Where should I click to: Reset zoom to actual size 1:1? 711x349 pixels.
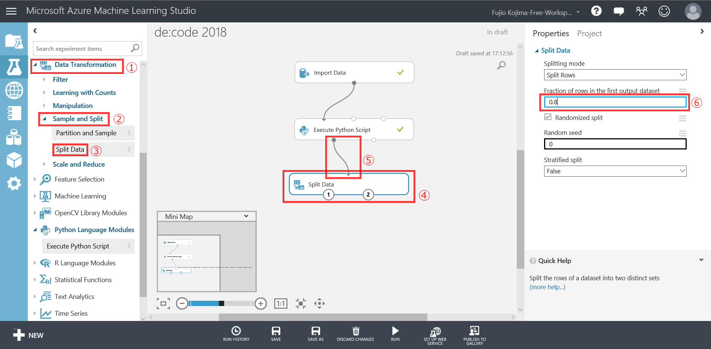281,303
